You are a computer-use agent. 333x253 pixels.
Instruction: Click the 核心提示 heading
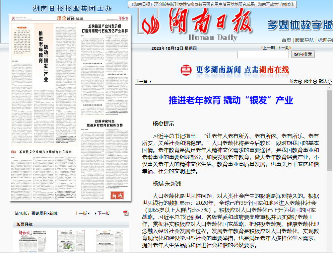163,123
